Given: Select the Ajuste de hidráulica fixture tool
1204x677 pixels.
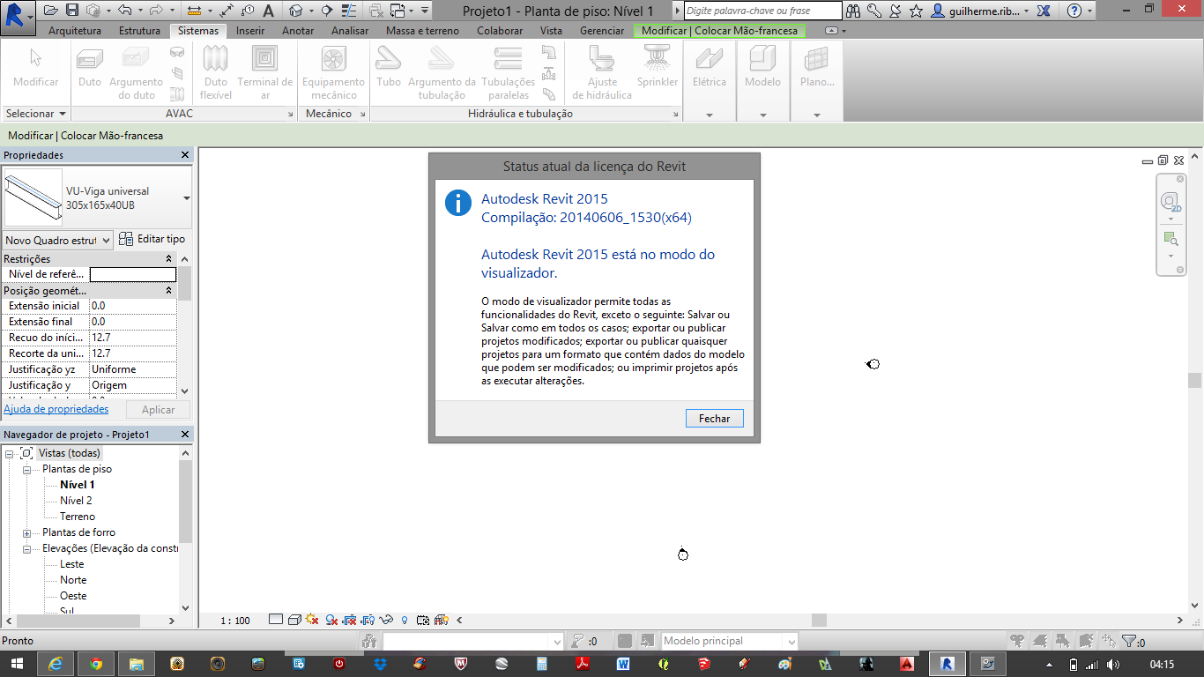Looking at the screenshot, I should (602, 72).
